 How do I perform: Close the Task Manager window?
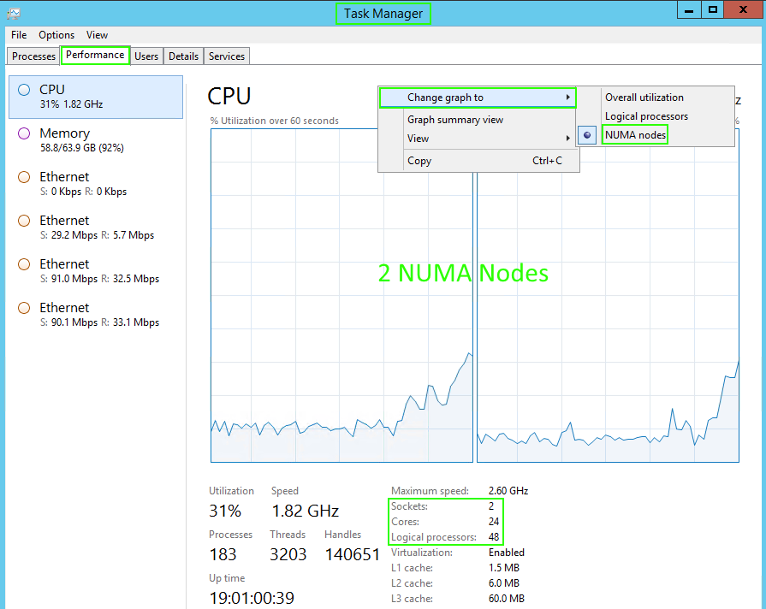744,9
